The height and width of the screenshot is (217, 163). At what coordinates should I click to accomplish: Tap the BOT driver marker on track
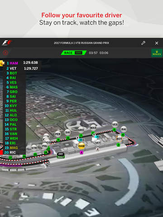click(119, 139)
